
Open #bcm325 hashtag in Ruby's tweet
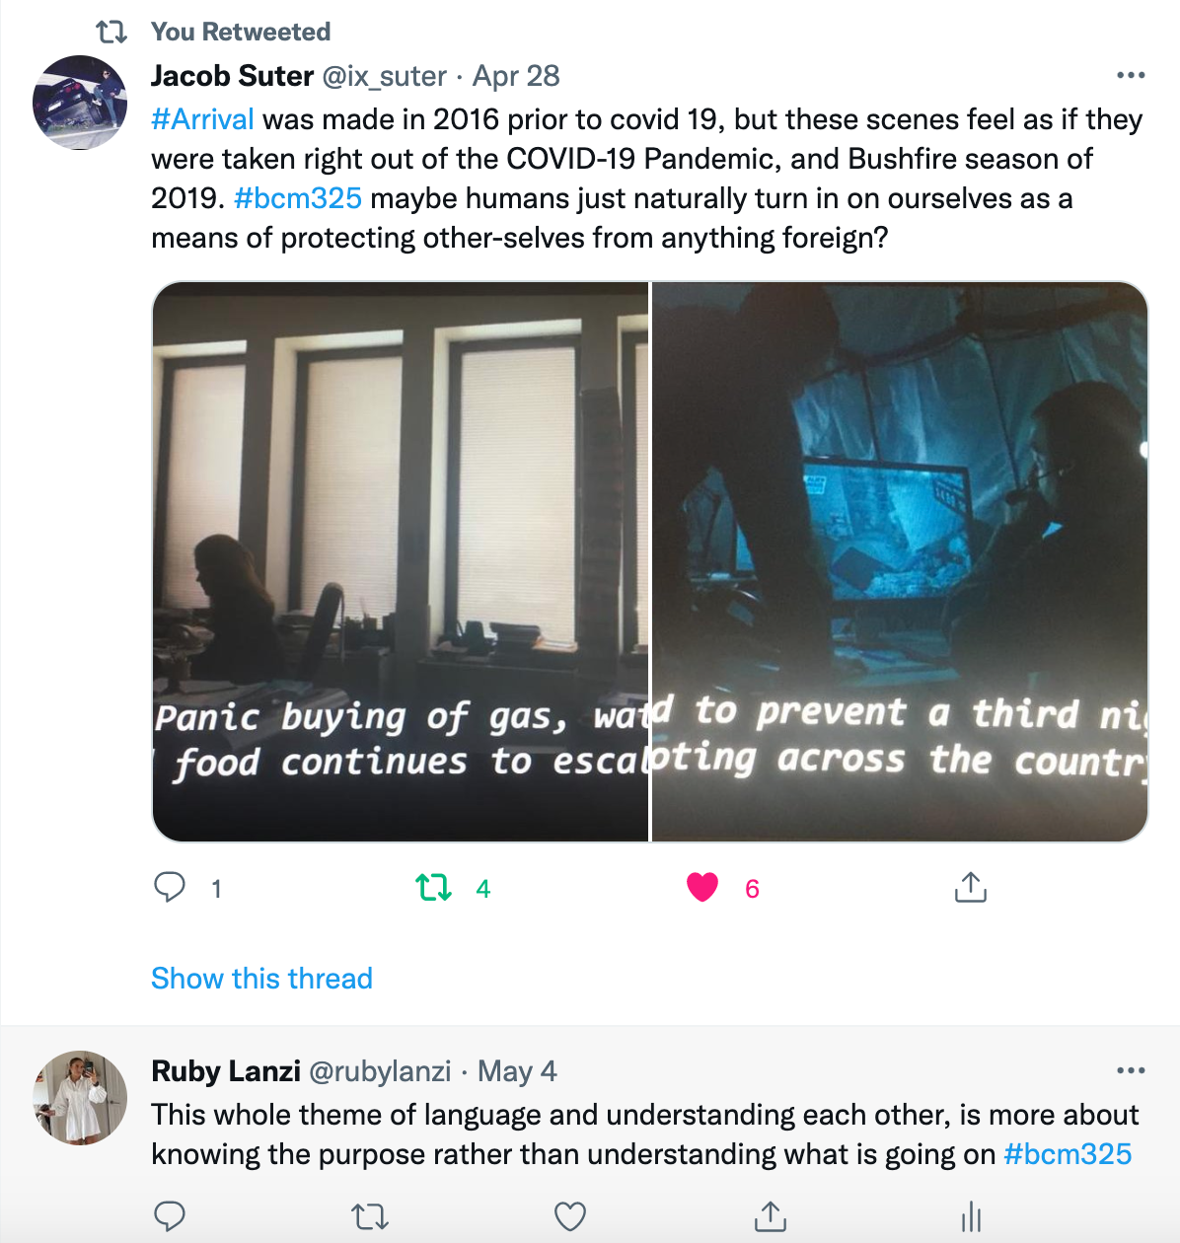[x=1068, y=1154]
